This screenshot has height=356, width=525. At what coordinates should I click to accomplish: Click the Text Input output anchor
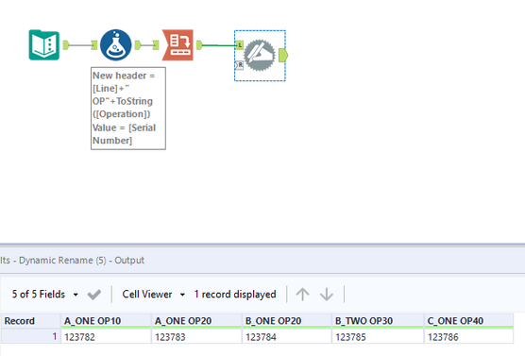[x=66, y=45]
